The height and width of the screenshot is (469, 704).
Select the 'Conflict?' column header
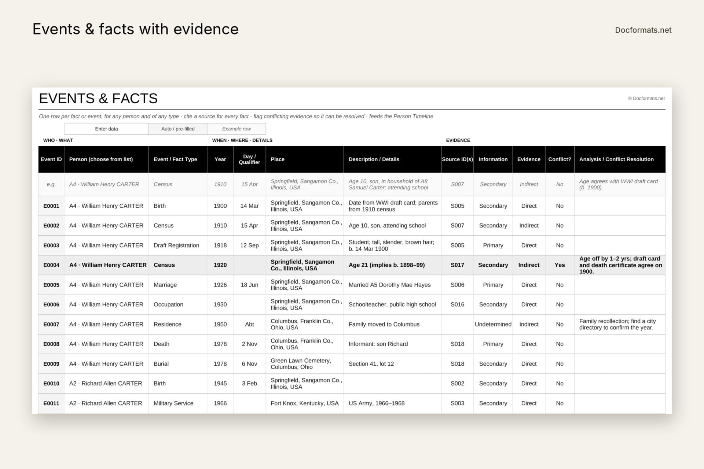click(560, 159)
